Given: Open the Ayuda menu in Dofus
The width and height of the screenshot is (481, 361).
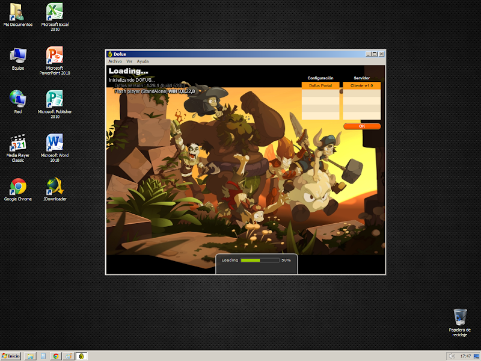Looking at the screenshot, I should click(x=142, y=61).
